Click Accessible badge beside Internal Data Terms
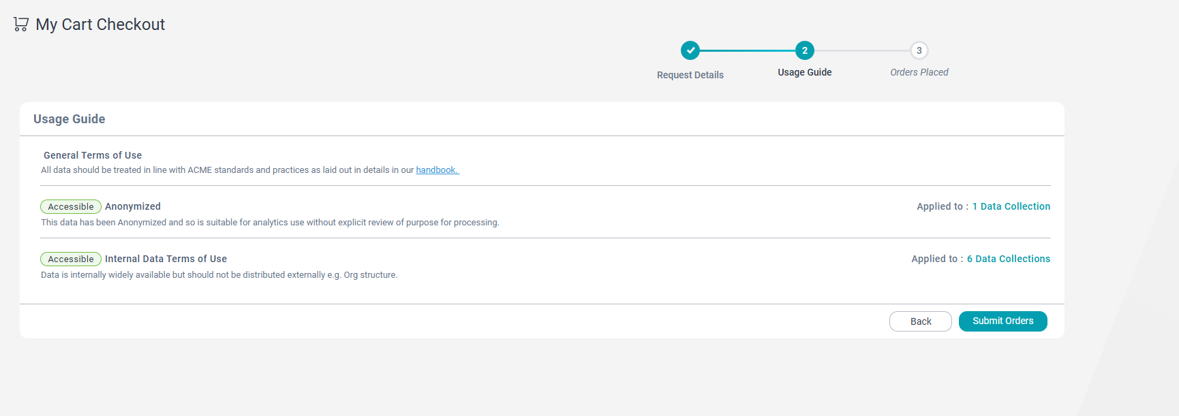1179x416 pixels. coord(71,259)
